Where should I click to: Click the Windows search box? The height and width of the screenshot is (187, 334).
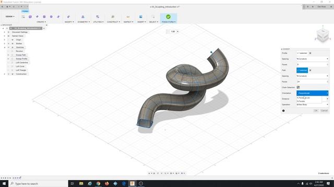coord(38,183)
